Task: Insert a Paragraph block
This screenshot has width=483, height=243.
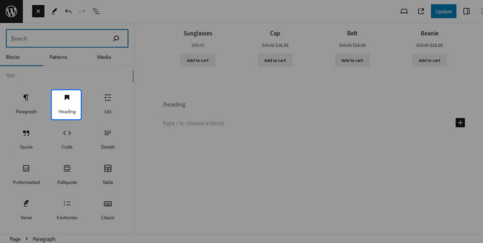Action: click(x=26, y=105)
